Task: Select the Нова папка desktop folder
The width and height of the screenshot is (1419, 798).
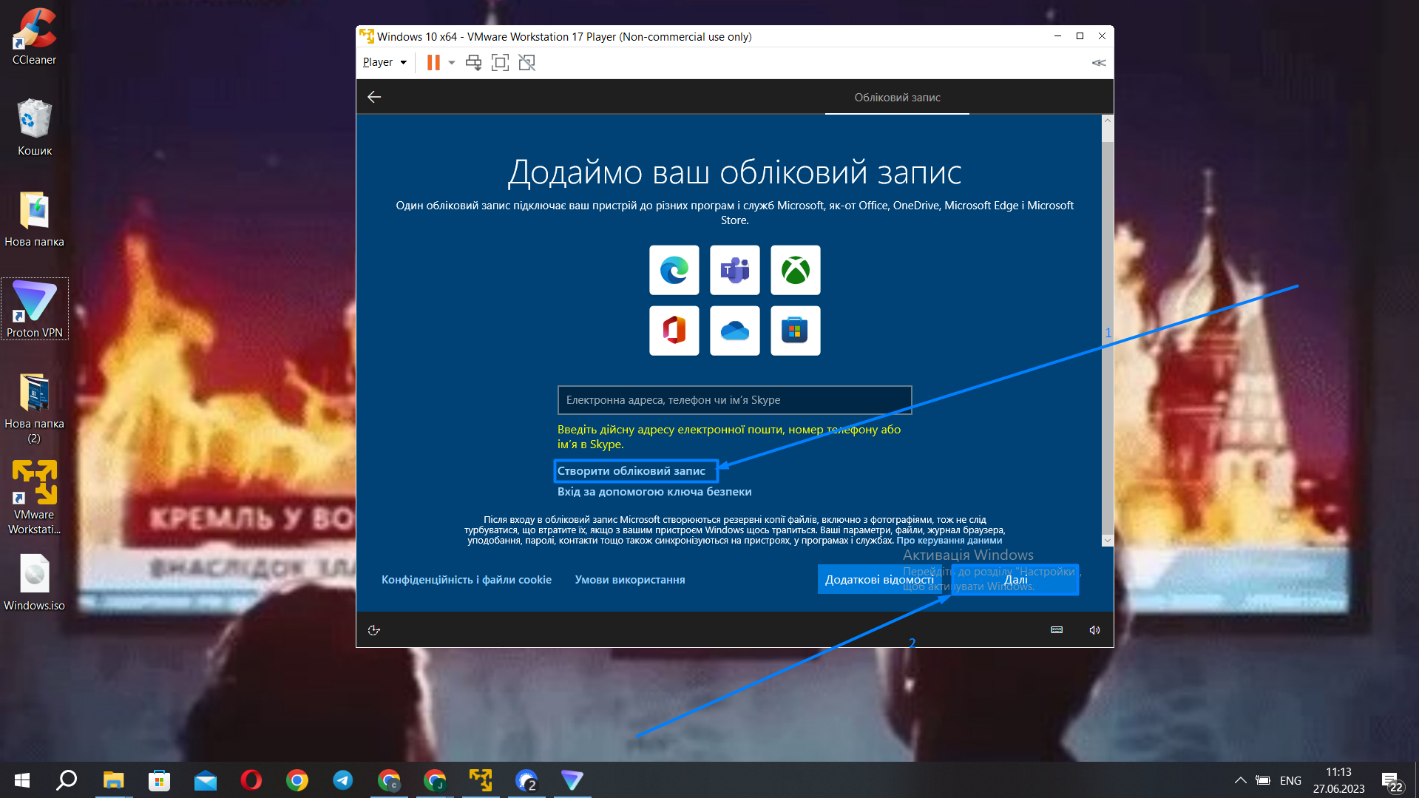Action: 34,219
